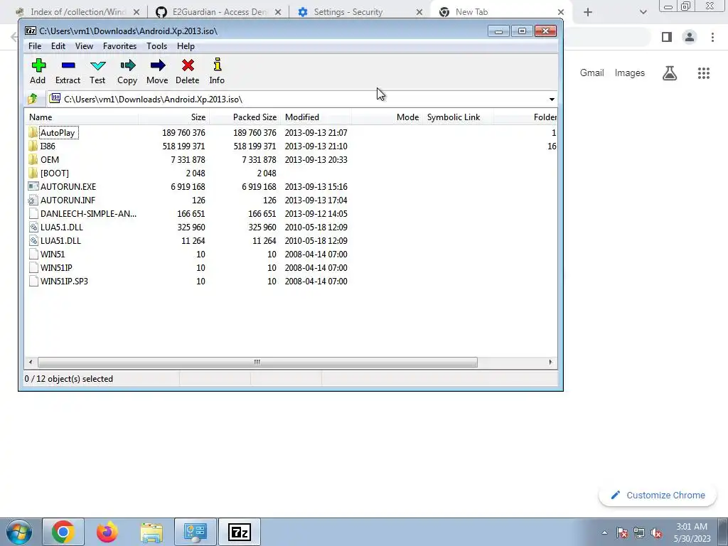This screenshot has width=728, height=546.
Task: Select the AUTORUN.EXE file icon
Action: coord(33,187)
